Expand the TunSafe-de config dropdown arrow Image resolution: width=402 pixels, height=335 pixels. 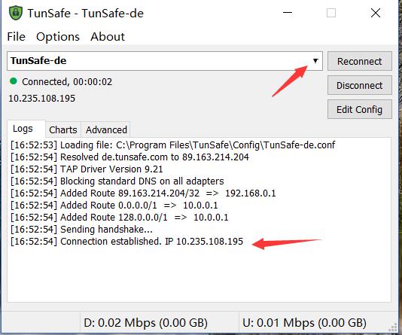pyautogui.click(x=315, y=61)
